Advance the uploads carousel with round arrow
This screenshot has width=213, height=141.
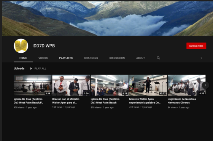point(205,85)
